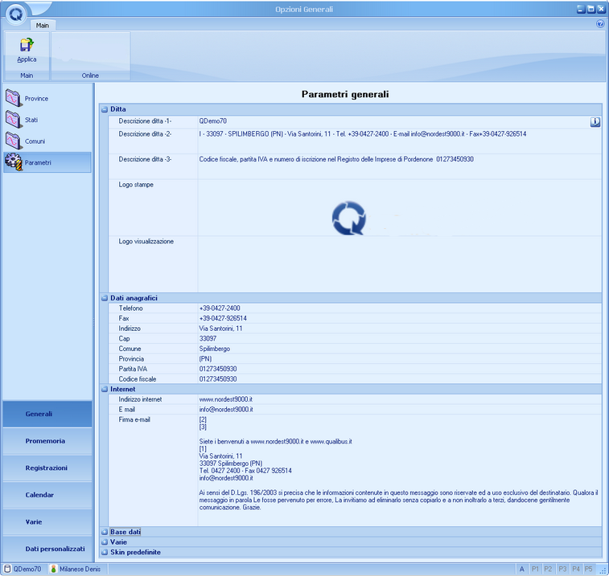The height and width of the screenshot is (576, 609).
Task: Click the Milanese Denis user icon
Action: (x=54, y=569)
